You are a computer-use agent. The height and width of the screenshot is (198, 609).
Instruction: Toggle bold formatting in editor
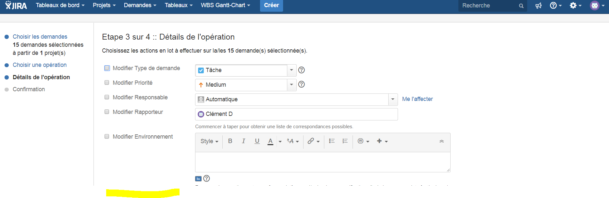coord(230,141)
